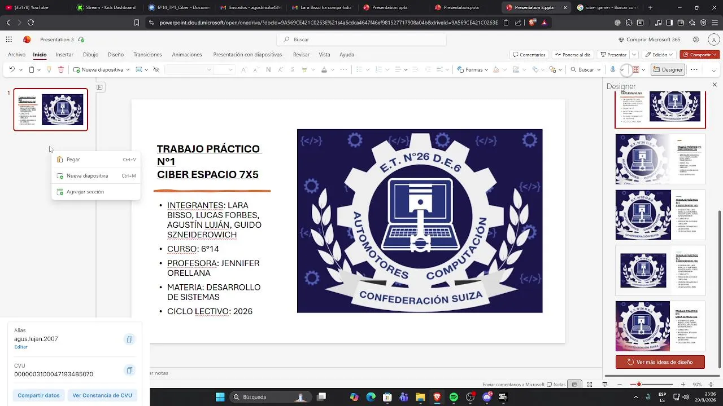Collapse the slide thumbnail pane icon
This screenshot has width=723, height=406.
coord(99,87)
